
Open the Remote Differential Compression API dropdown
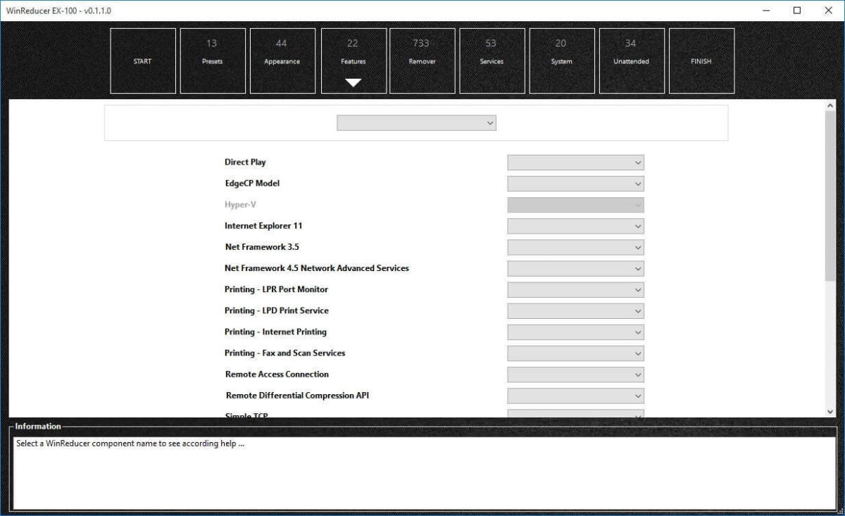click(575, 396)
